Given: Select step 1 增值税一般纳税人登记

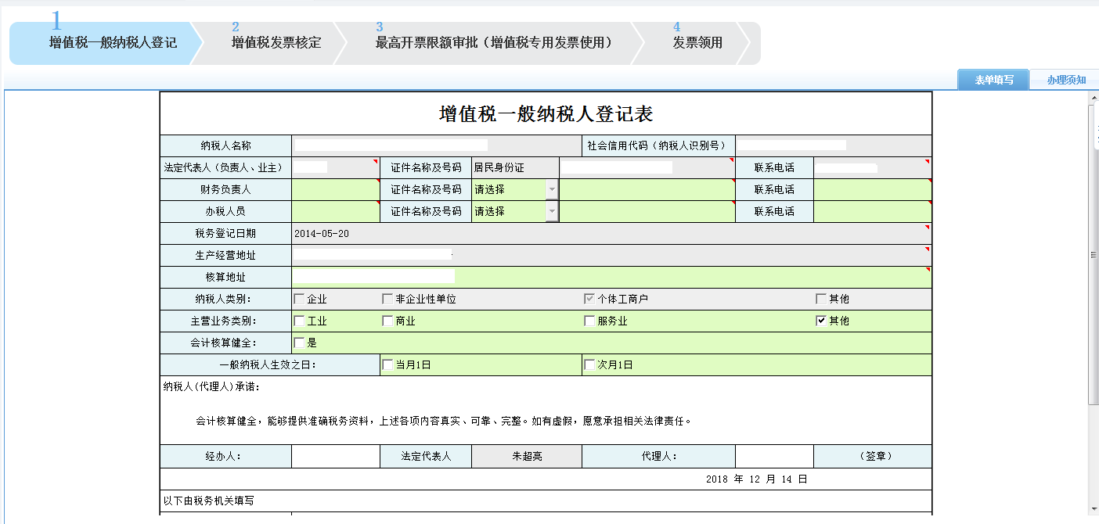Looking at the screenshot, I should (x=113, y=43).
